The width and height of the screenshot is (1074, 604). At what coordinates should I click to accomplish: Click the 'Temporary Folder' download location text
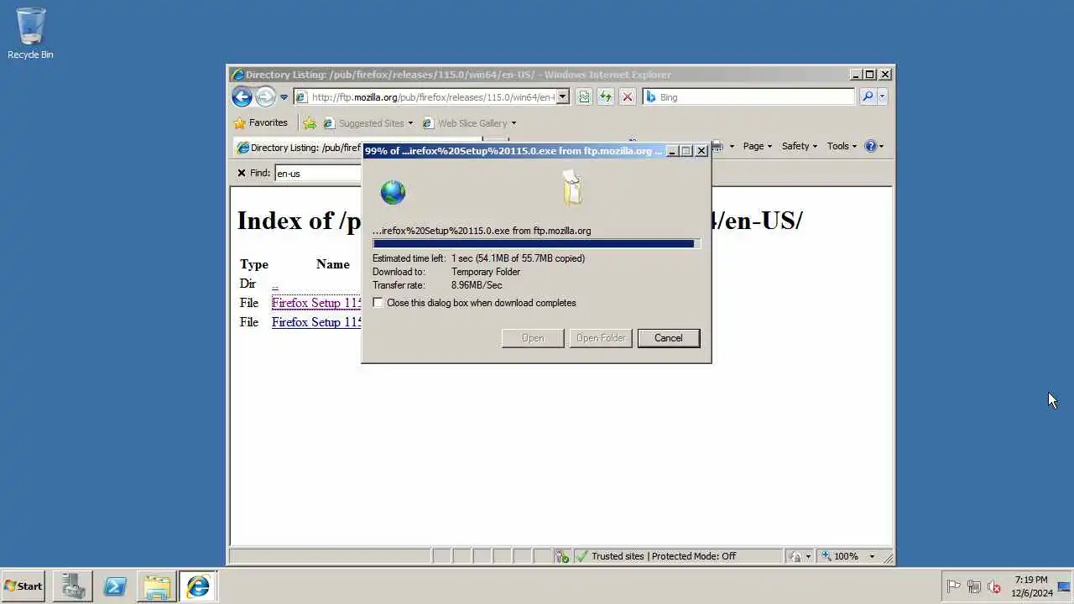click(x=486, y=272)
